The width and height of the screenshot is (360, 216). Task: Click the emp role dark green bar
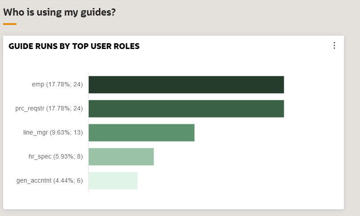click(x=186, y=85)
